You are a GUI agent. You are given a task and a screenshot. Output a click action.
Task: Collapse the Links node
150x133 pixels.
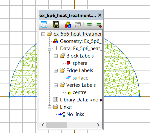click(x=49, y=107)
